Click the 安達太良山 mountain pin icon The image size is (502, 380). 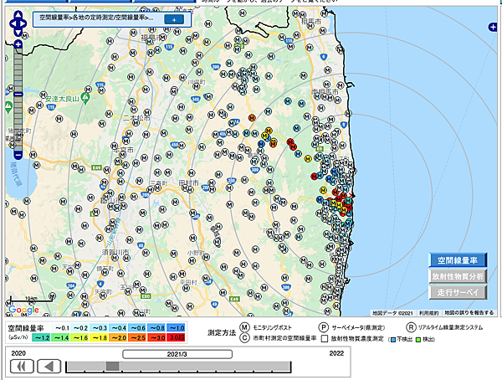click(x=85, y=98)
